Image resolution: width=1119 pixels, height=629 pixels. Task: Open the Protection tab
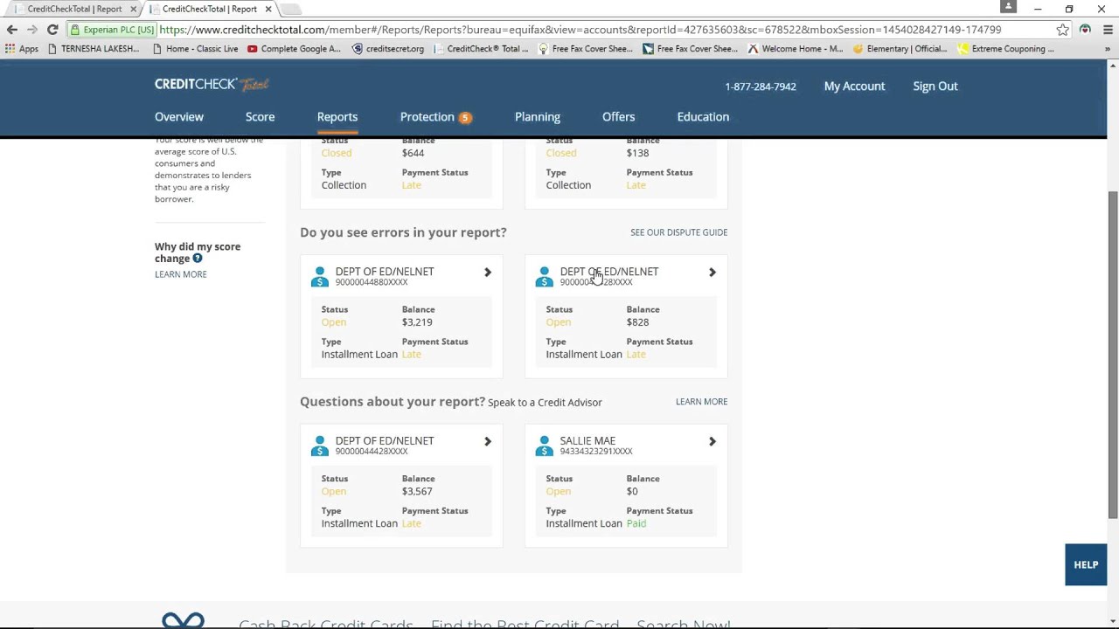click(x=427, y=117)
